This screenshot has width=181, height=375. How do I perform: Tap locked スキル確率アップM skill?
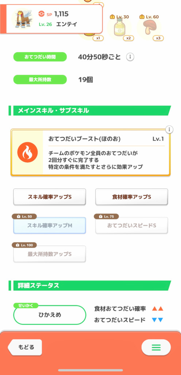50,225
